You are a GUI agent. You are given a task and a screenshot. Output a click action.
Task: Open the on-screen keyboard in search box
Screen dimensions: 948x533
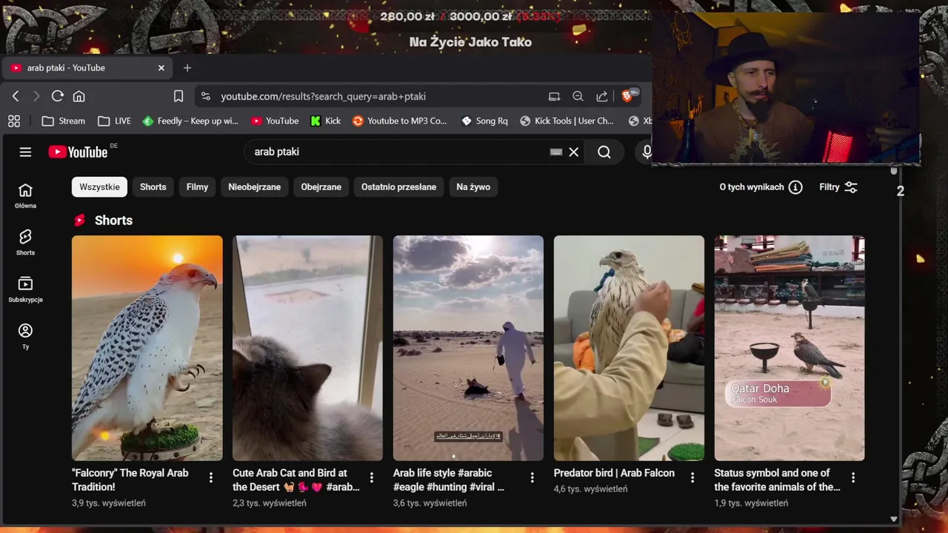(555, 152)
